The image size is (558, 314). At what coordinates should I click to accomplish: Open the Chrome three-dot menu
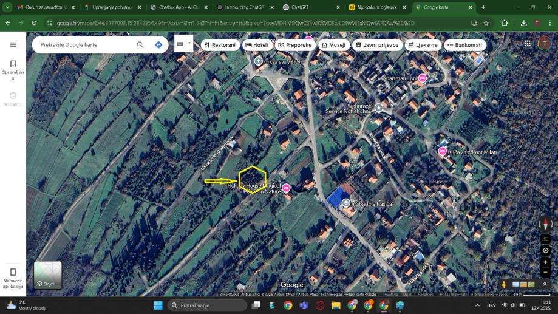point(550,23)
